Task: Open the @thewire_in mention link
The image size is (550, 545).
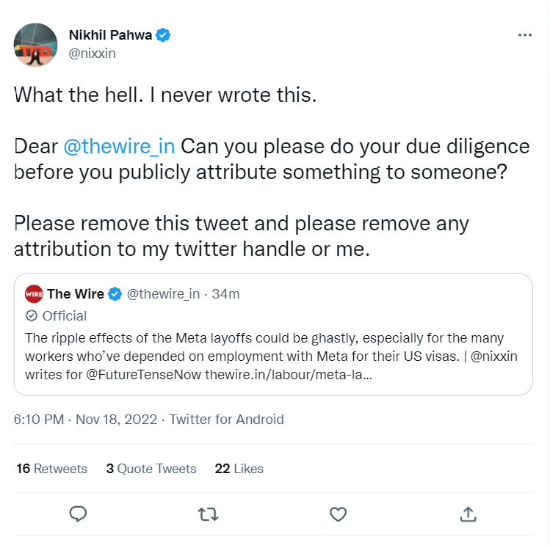Action: tap(119, 145)
